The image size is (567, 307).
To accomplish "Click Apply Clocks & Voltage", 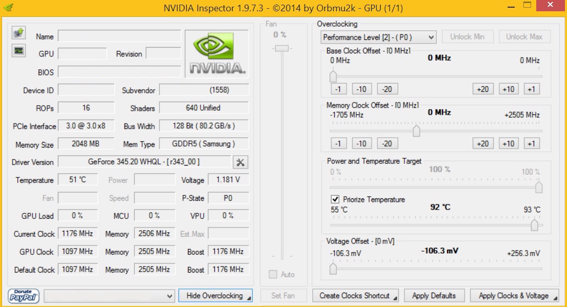I will (x=514, y=296).
